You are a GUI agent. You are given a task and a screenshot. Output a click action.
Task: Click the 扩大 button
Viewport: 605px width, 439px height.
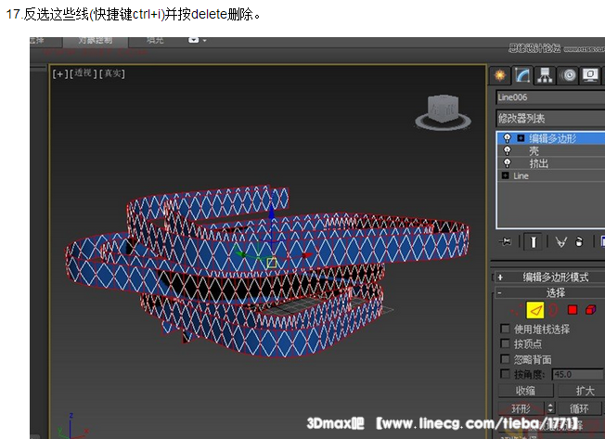[582, 391]
